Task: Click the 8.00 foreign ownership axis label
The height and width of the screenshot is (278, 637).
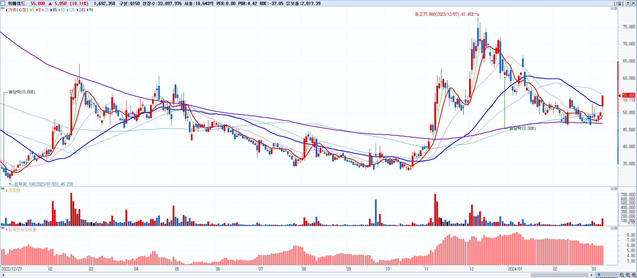Action: [x=631, y=235]
